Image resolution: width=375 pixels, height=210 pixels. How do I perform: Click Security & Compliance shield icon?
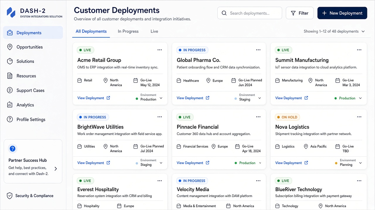pyautogui.click(x=10, y=196)
